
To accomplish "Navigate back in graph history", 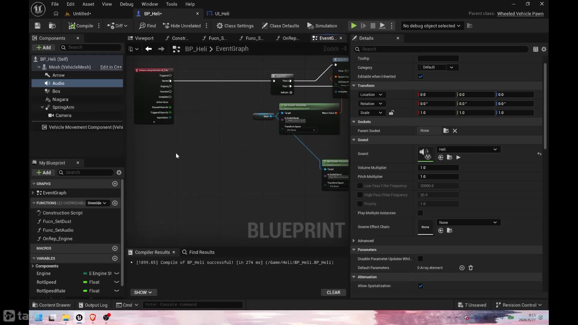I will 148,49.
